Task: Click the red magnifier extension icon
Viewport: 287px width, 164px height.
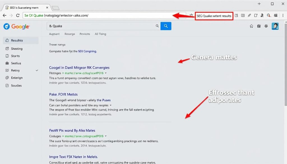Action: click(269, 15)
